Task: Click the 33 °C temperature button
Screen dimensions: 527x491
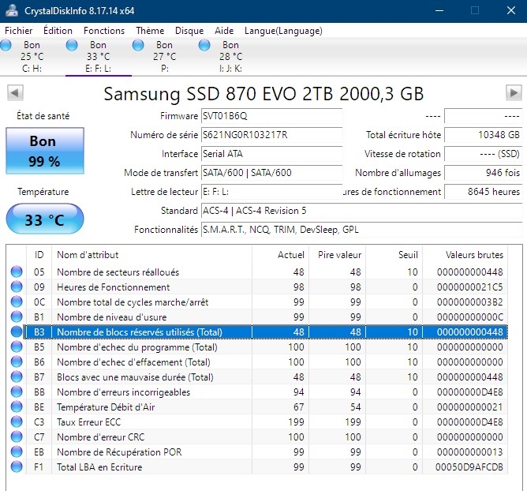Action: pos(45,219)
